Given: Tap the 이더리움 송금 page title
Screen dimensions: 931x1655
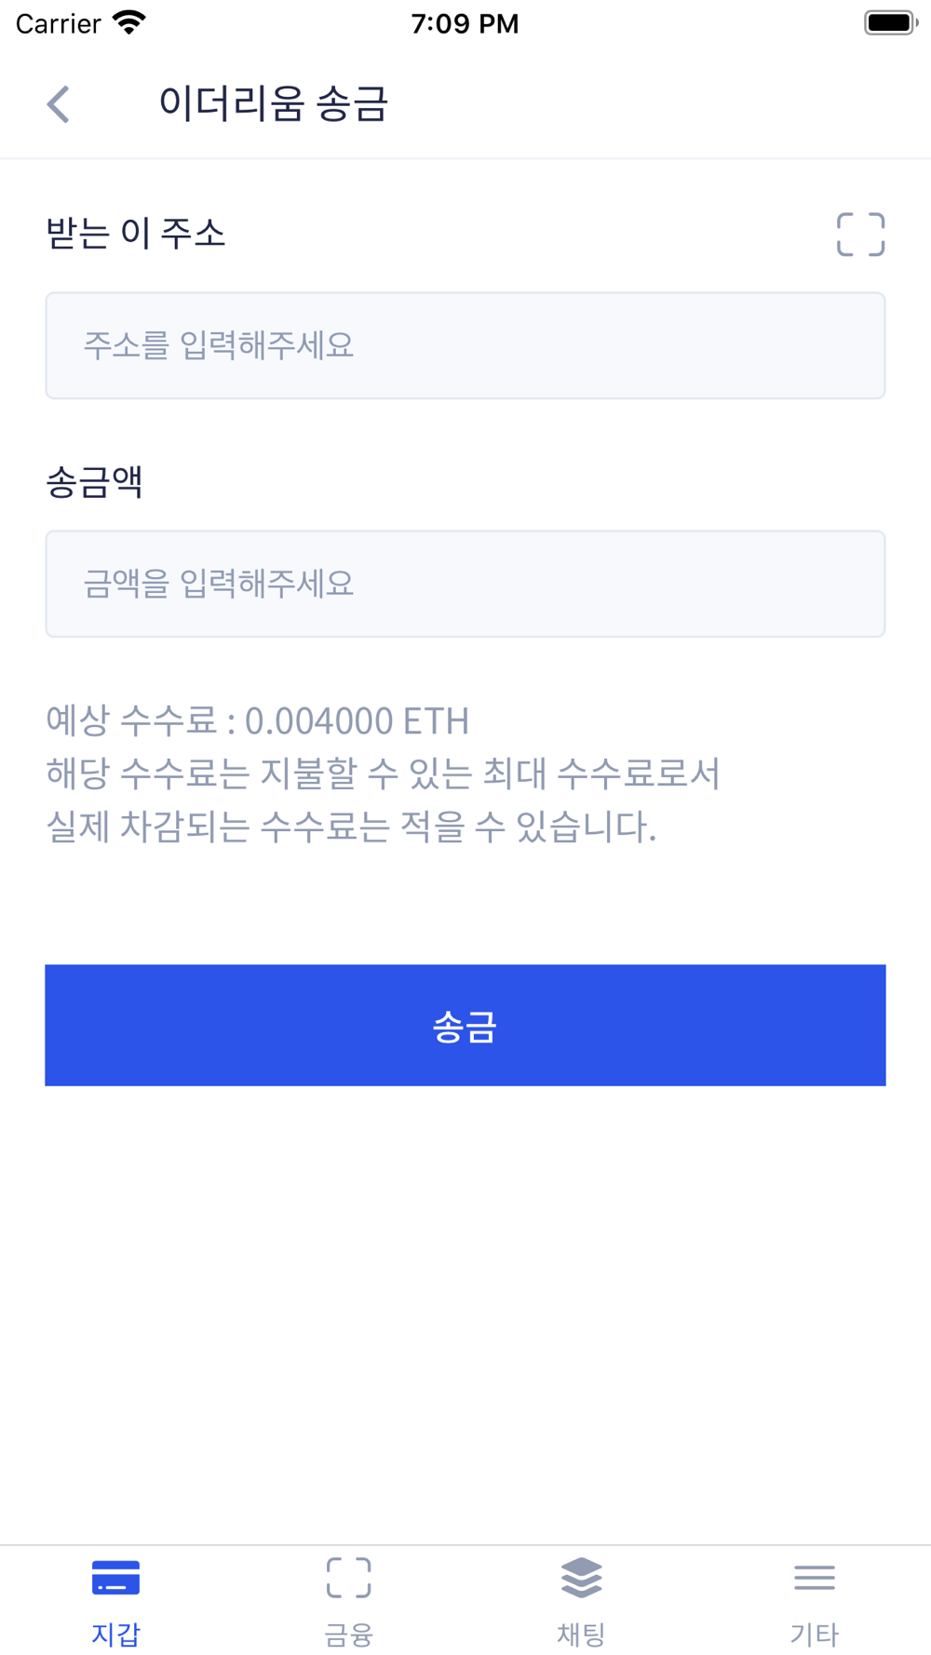Looking at the screenshot, I should [x=273, y=103].
